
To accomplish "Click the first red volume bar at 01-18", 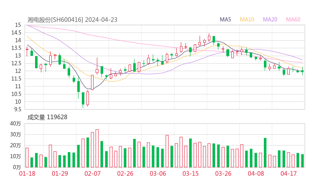I will [27, 158].
